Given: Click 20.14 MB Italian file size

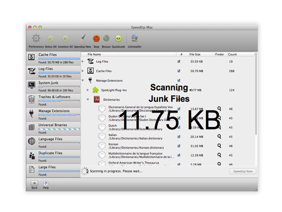Looking at the screenshot, I should [197, 137].
